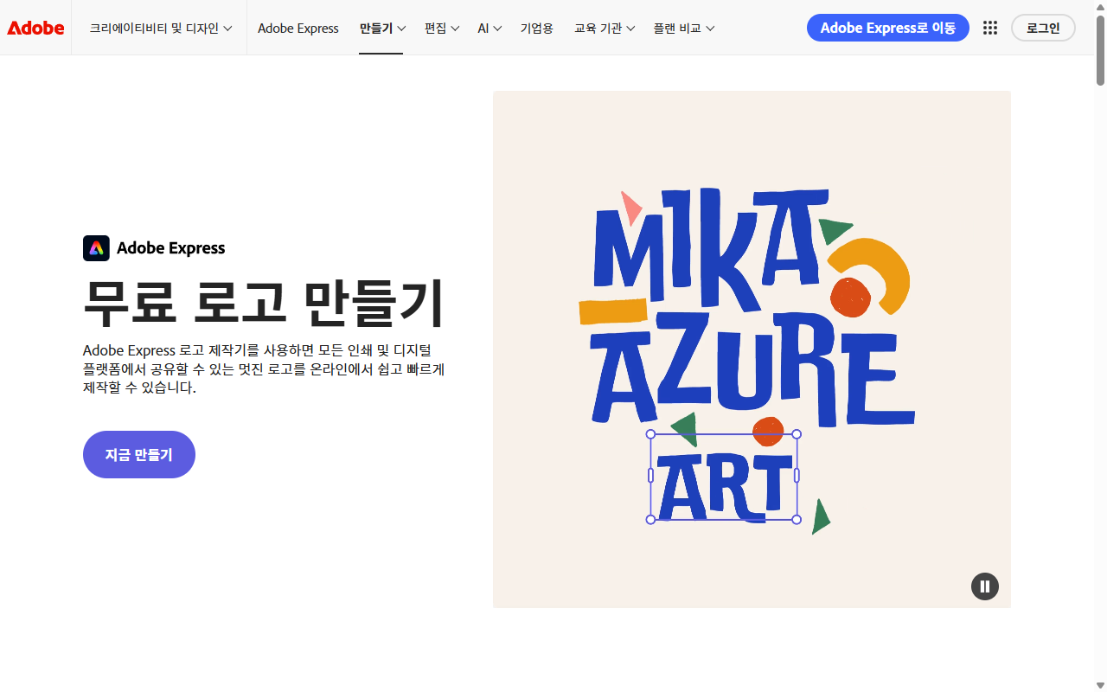Screen dimensions: 1107x692
Task: Expand the 교육 기관 dropdown
Action: coord(604,27)
